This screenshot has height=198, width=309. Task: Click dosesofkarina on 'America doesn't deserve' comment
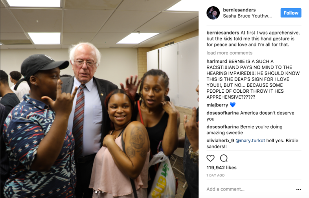click(x=223, y=113)
